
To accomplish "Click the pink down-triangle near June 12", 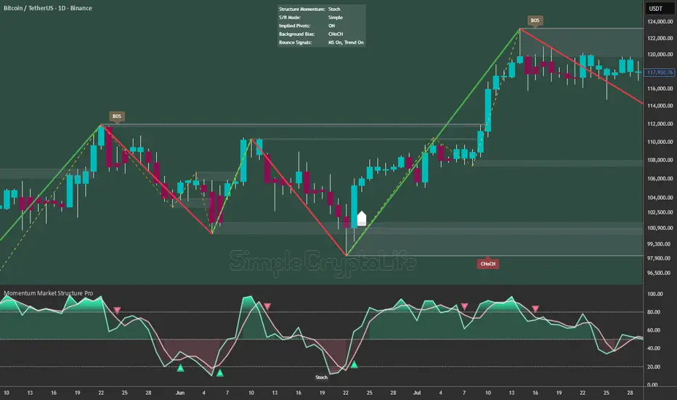I will [267, 307].
